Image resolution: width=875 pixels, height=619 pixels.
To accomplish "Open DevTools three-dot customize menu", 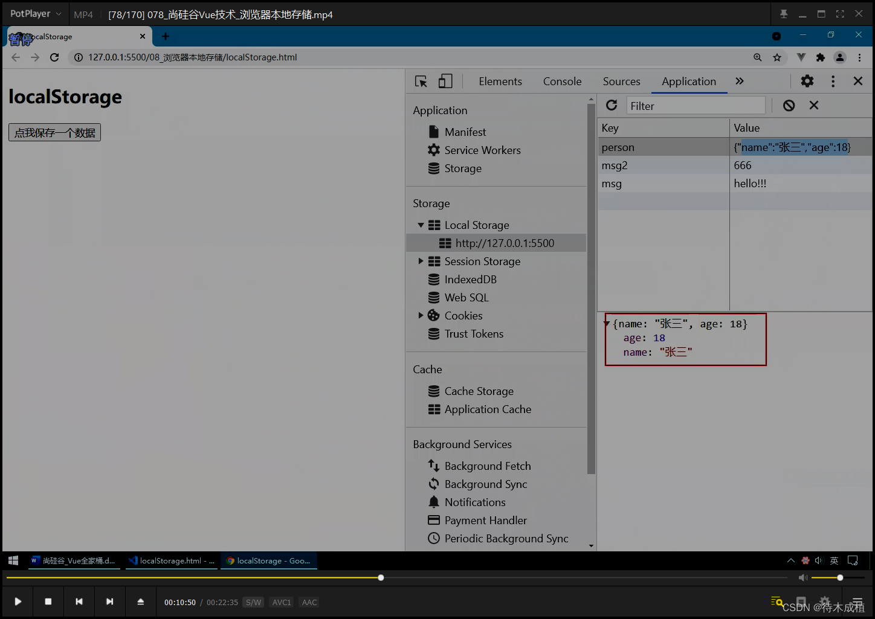I will [x=833, y=81].
